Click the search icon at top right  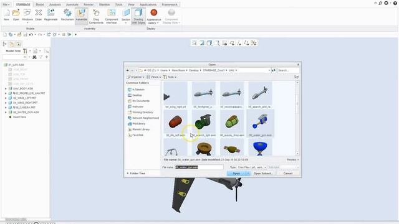point(380,3)
